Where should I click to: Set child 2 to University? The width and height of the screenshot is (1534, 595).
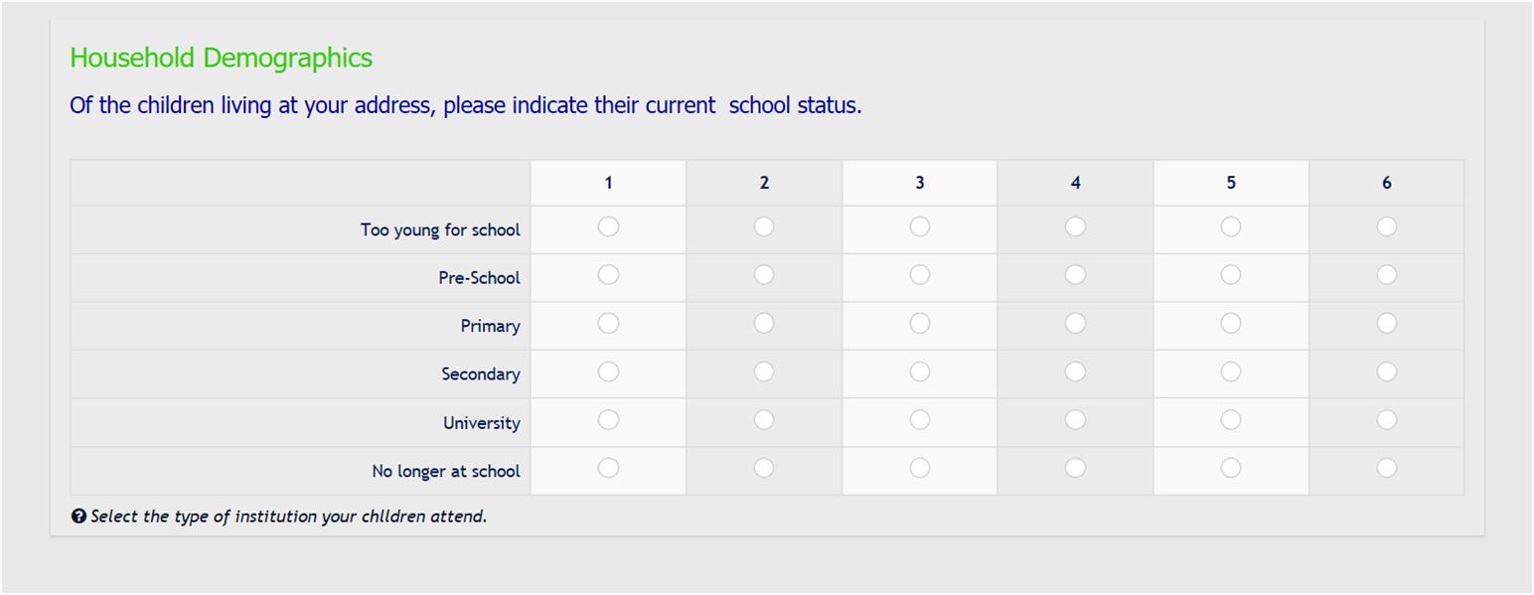pyautogui.click(x=763, y=420)
